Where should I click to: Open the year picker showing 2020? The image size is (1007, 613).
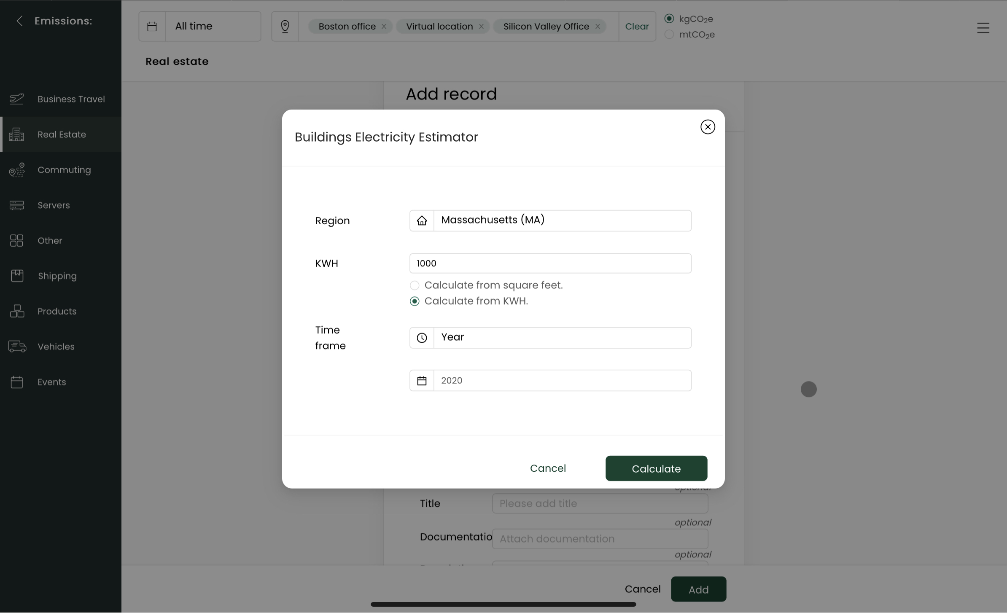(562, 381)
